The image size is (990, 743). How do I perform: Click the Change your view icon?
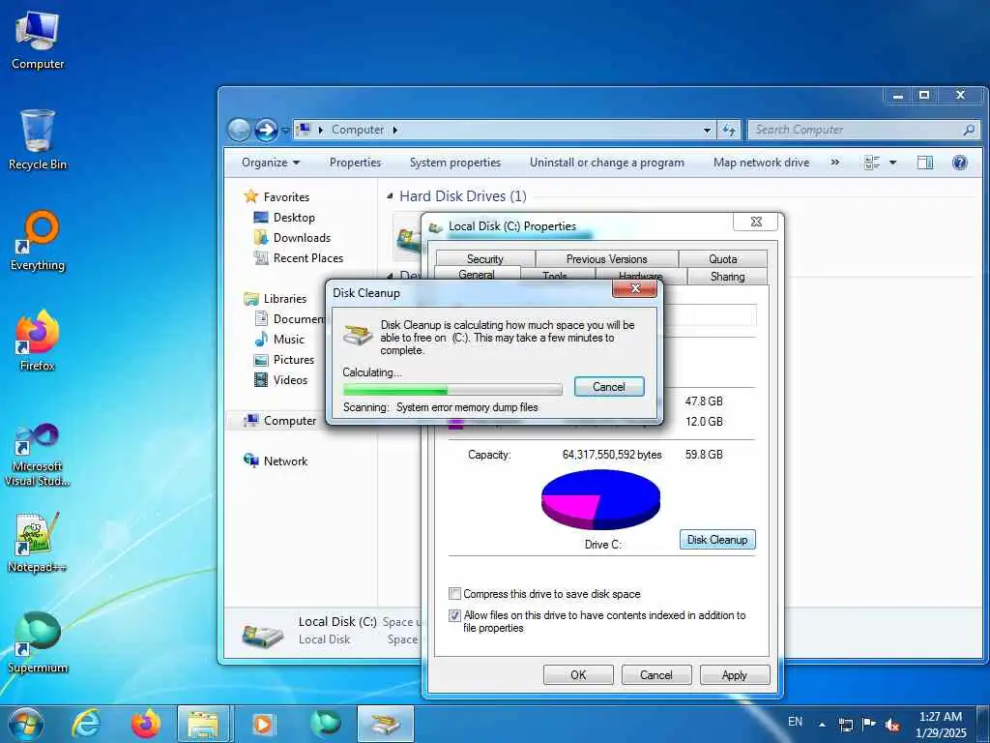872,163
